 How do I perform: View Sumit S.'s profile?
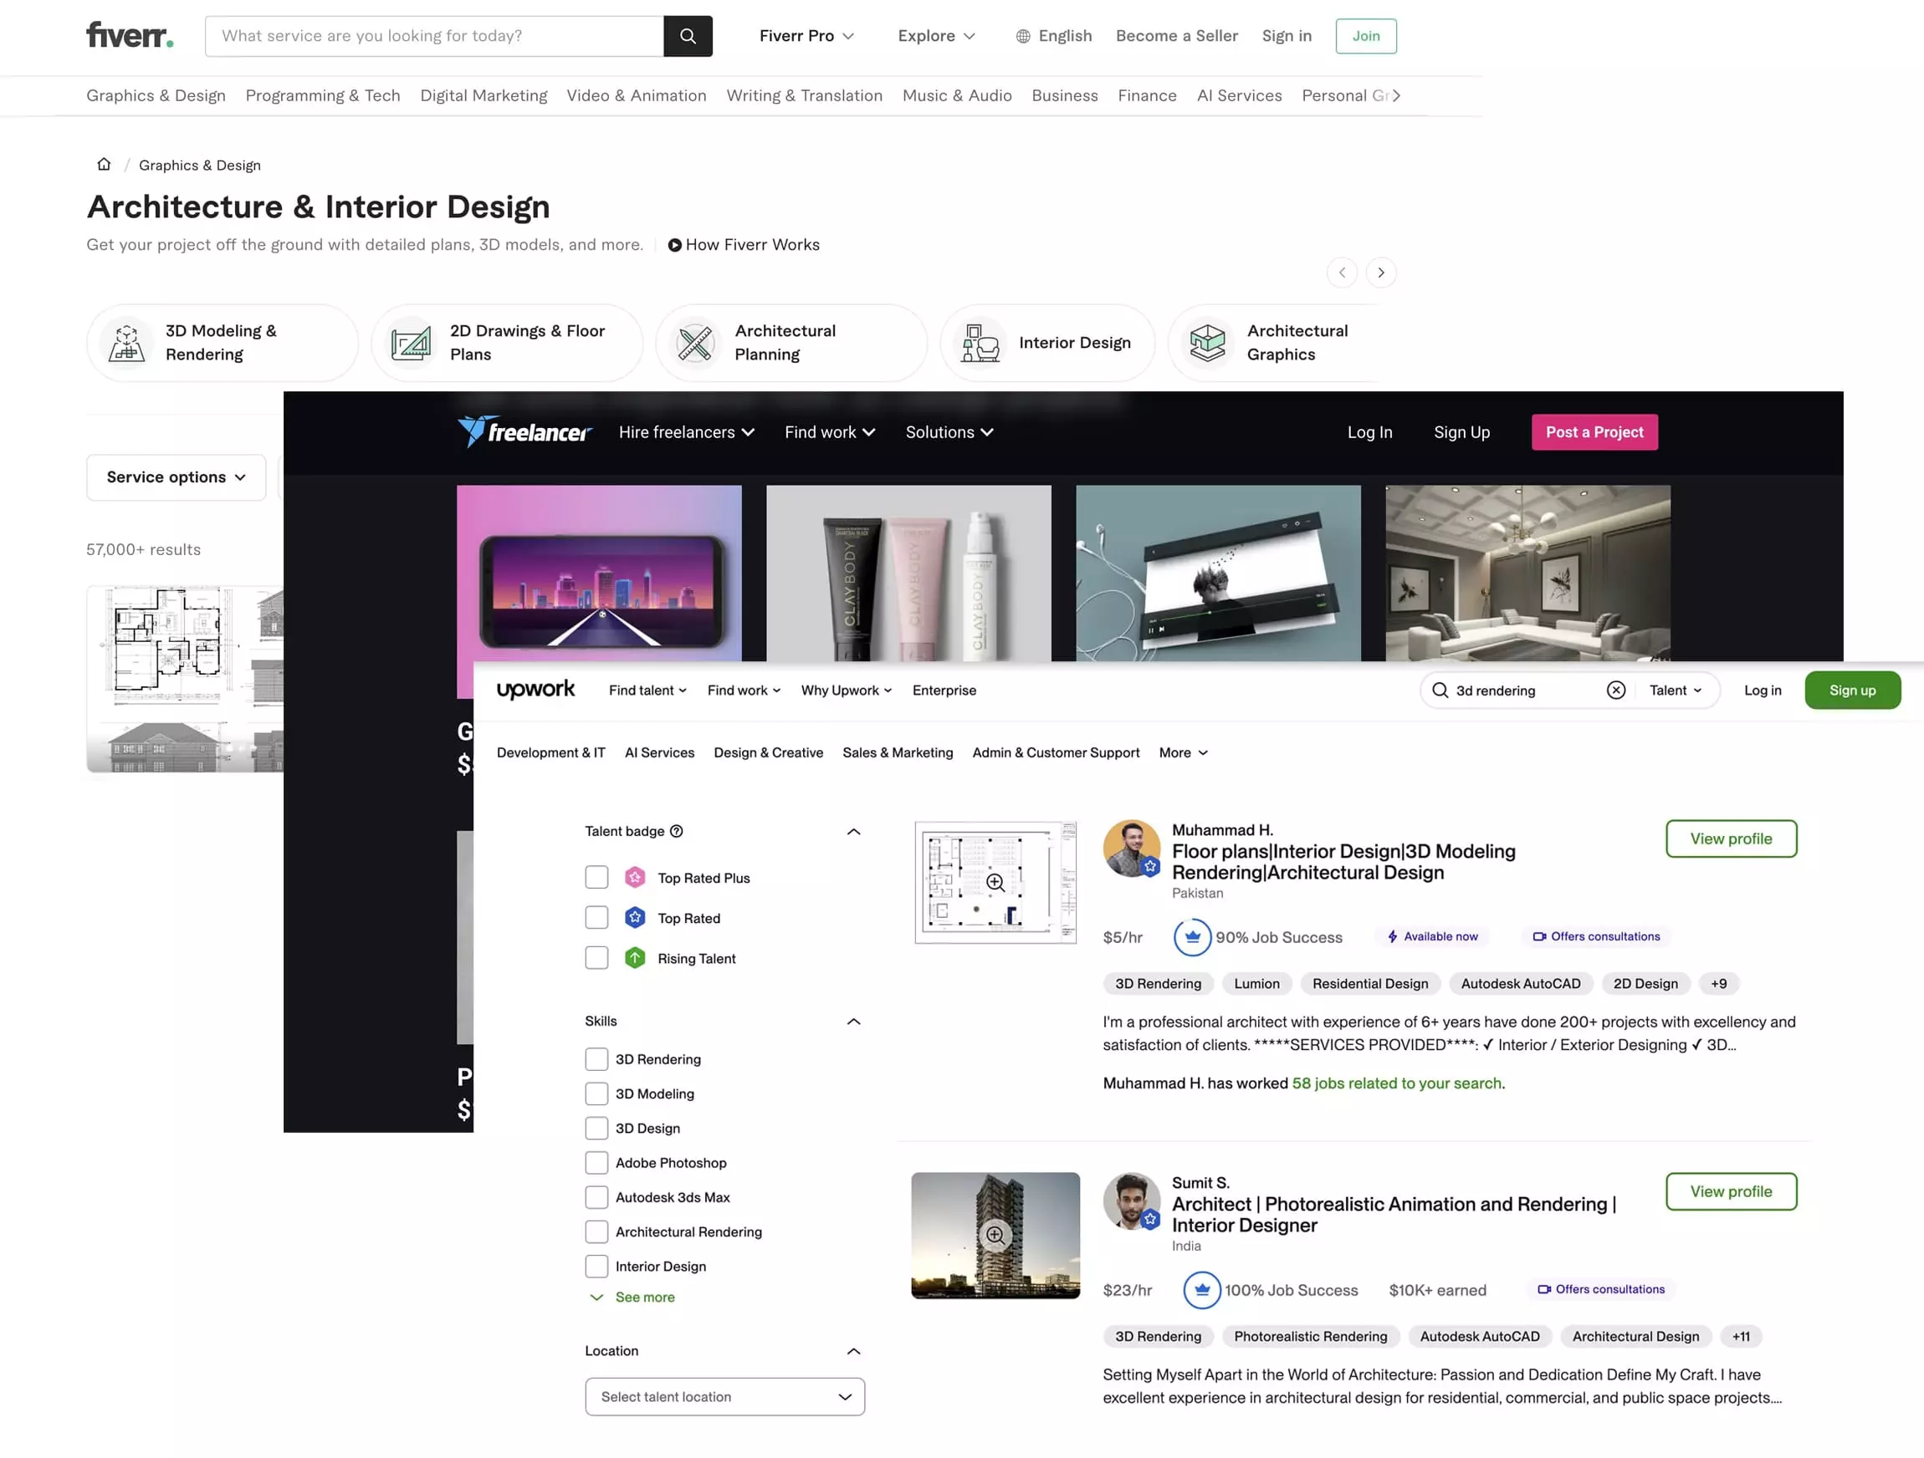tap(1730, 1191)
